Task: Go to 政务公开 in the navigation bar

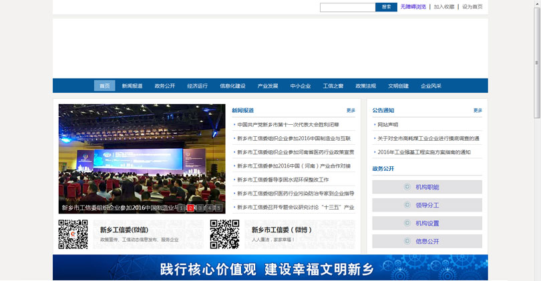Action: pos(164,85)
